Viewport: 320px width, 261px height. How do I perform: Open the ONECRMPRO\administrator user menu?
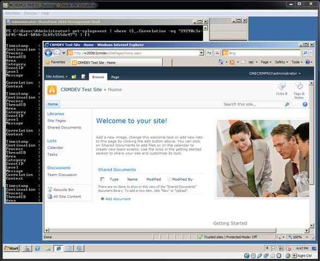pos(275,73)
